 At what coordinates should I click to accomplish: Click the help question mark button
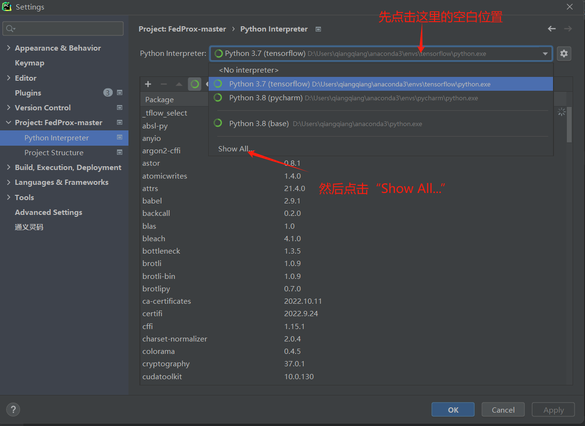pyautogui.click(x=13, y=409)
